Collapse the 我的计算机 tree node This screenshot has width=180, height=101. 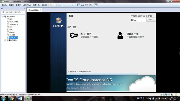(x=3, y=17)
